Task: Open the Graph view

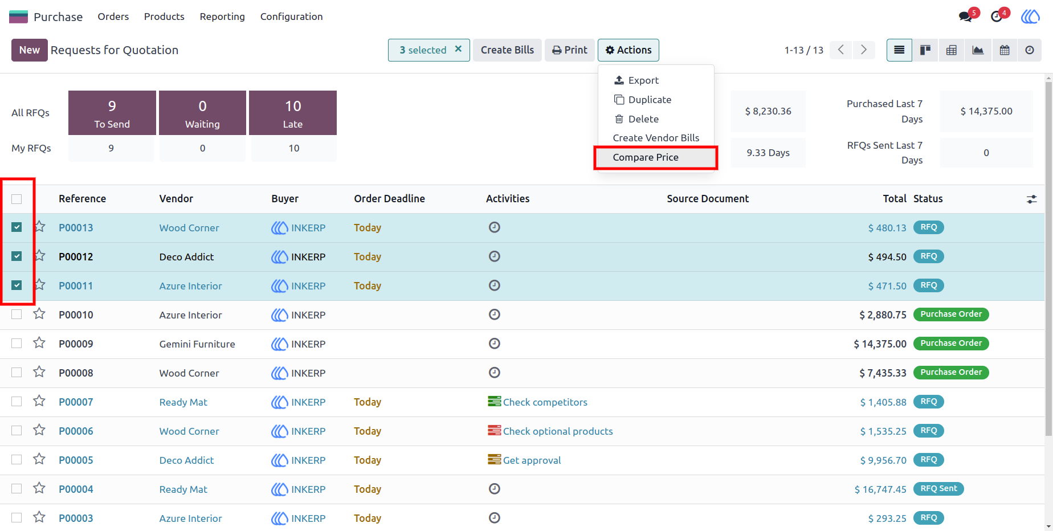Action: tap(978, 50)
